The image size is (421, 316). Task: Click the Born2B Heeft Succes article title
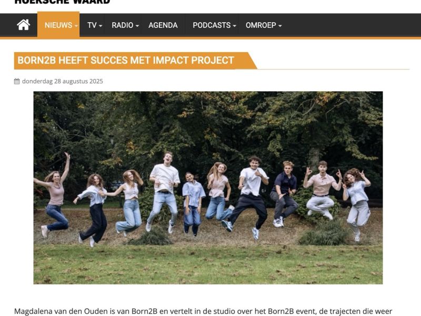126,60
